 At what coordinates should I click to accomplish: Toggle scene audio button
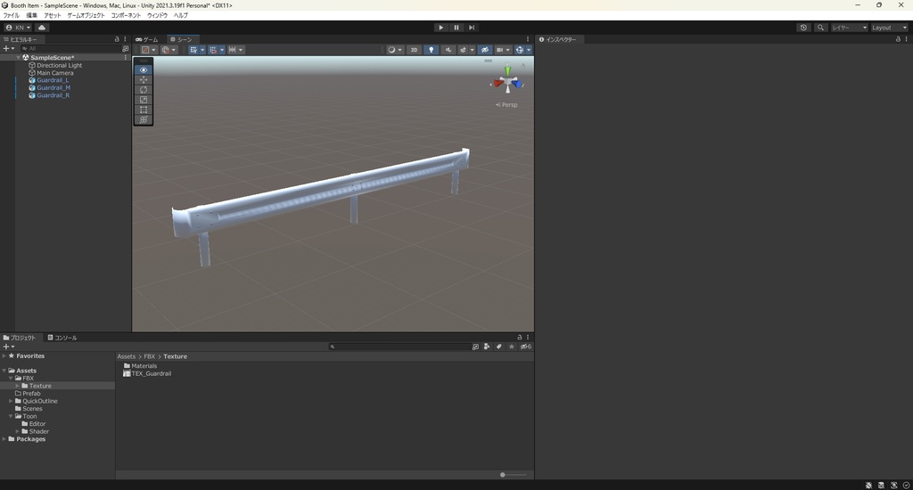coord(448,50)
